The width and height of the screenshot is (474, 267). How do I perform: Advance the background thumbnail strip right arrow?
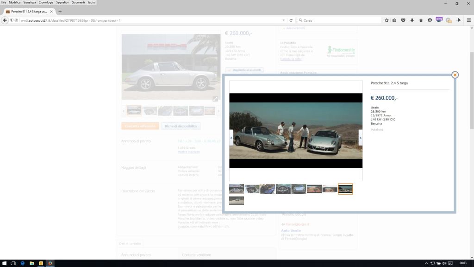(218, 111)
